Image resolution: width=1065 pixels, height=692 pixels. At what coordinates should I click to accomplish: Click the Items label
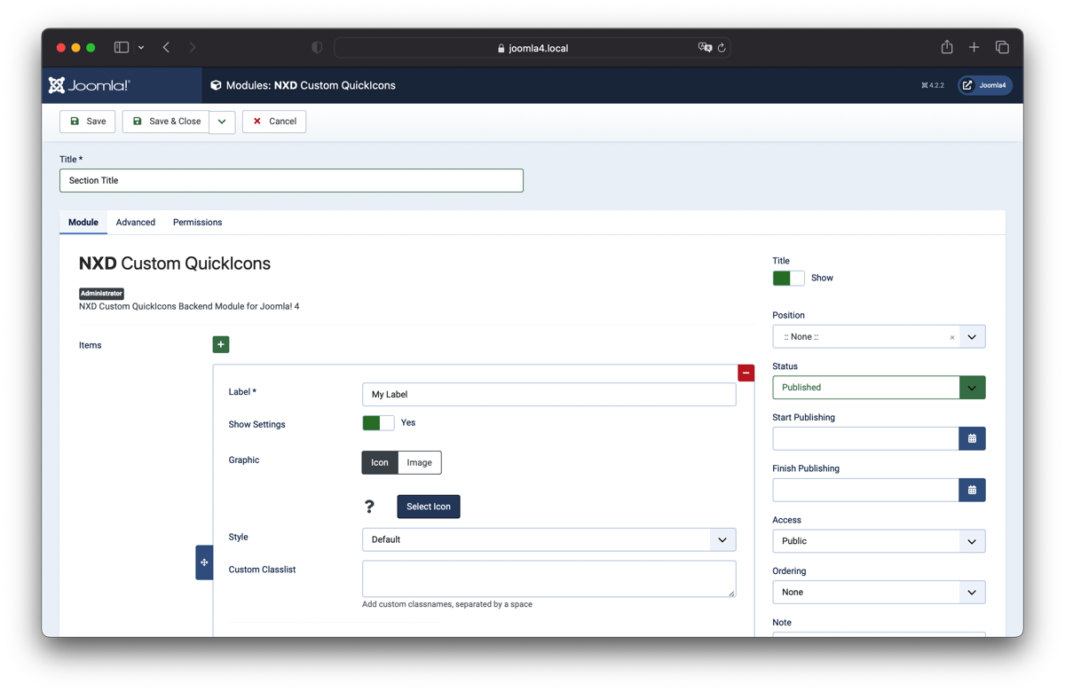pos(91,345)
